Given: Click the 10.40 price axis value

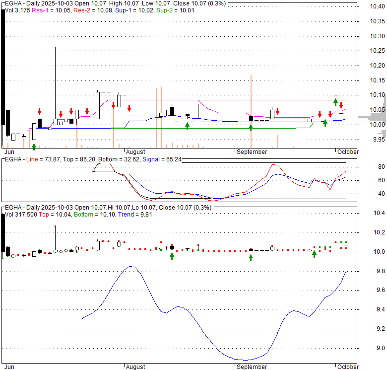Looking at the screenshot, I should coord(377,6).
